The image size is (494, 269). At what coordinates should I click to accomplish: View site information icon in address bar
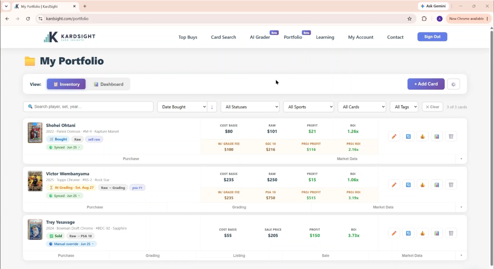point(40,19)
